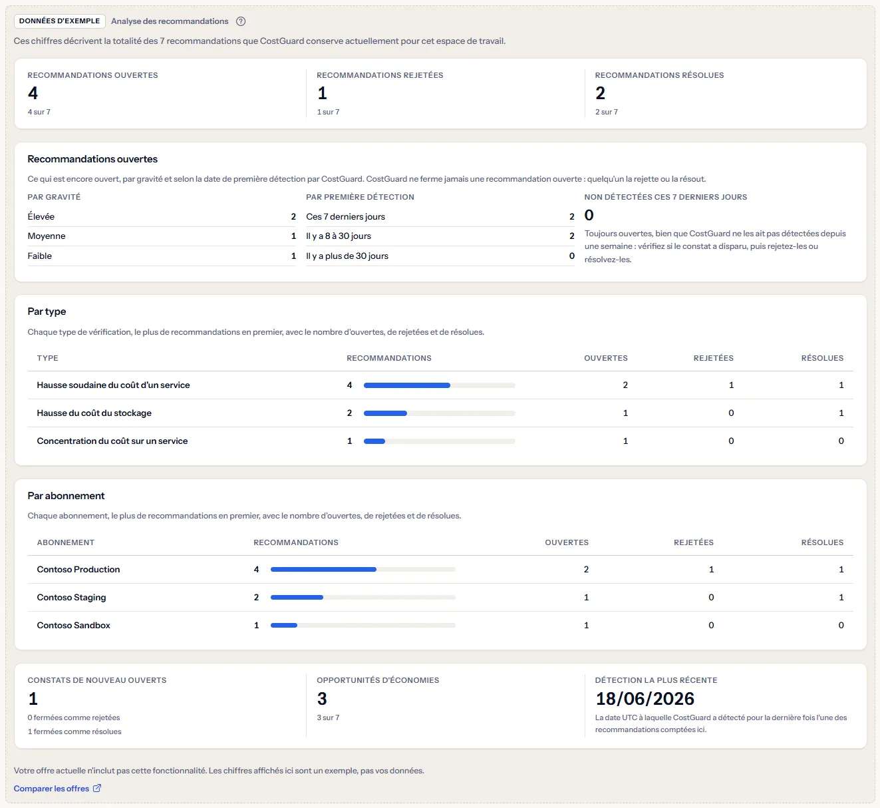Click the "ABONNEMENT" column header

[x=66, y=542]
